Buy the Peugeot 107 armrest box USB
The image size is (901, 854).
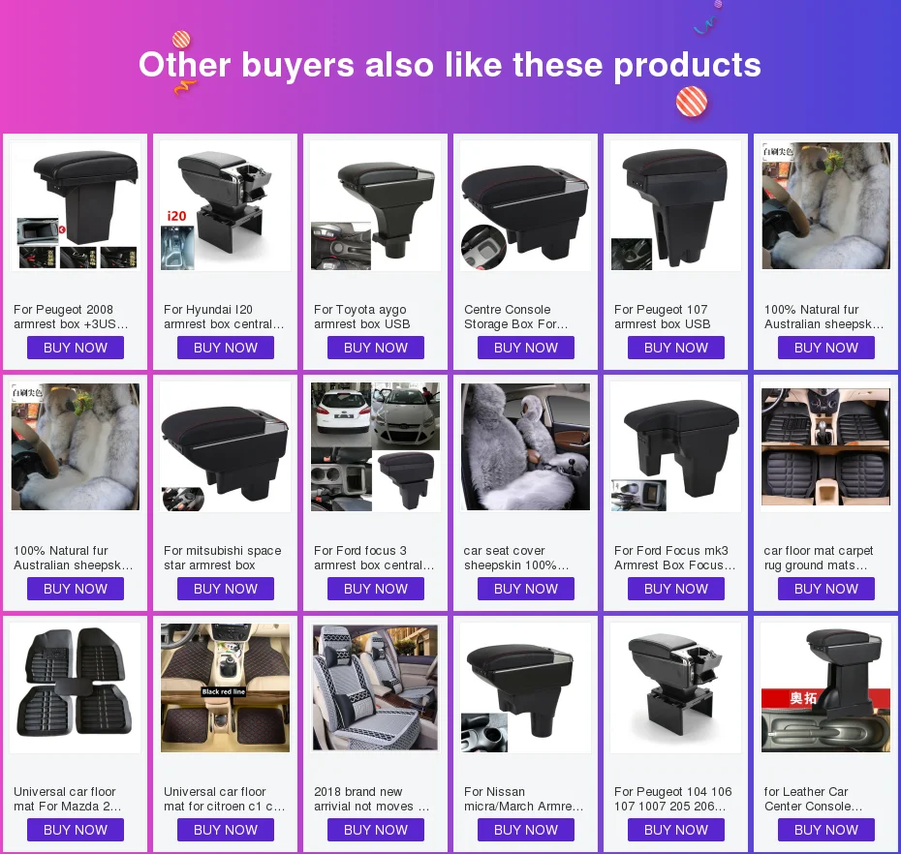point(676,348)
